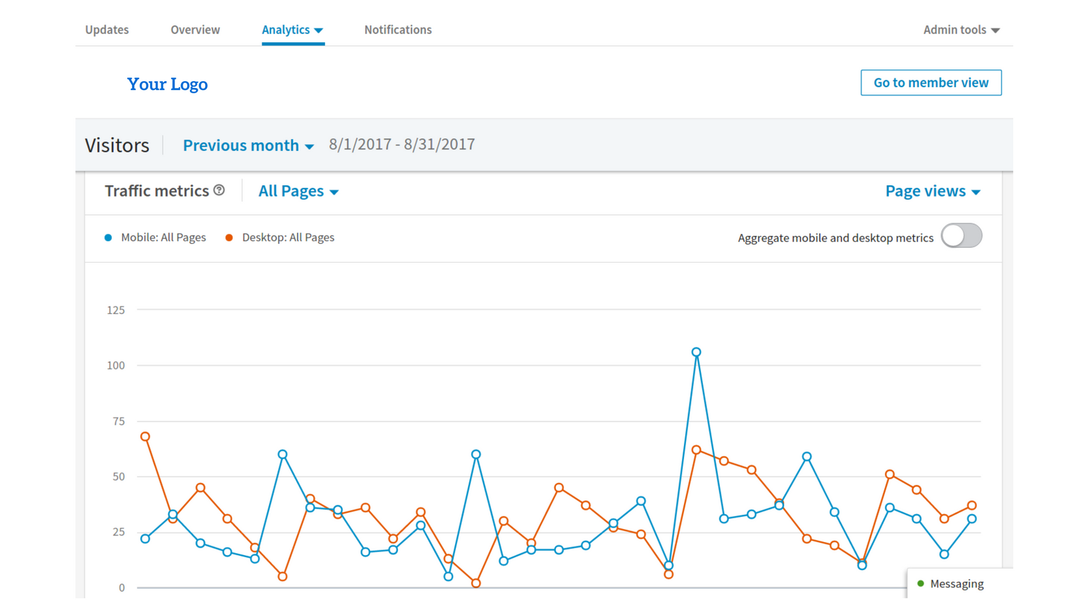
Task: Click Go to member view button
Action: coord(931,82)
